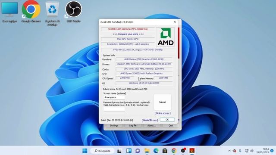The image size is (276, 155).
Task: Click the Clocks GPU core value
Action: (x=144, y=69)
